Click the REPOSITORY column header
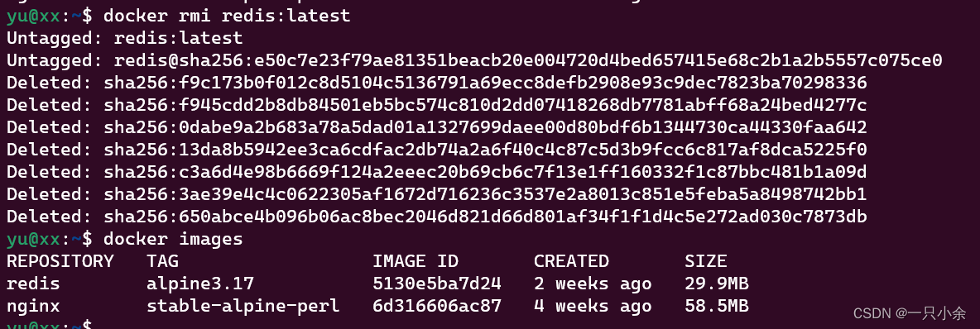This screenshot has height=329, width=980. click(60, 261)
